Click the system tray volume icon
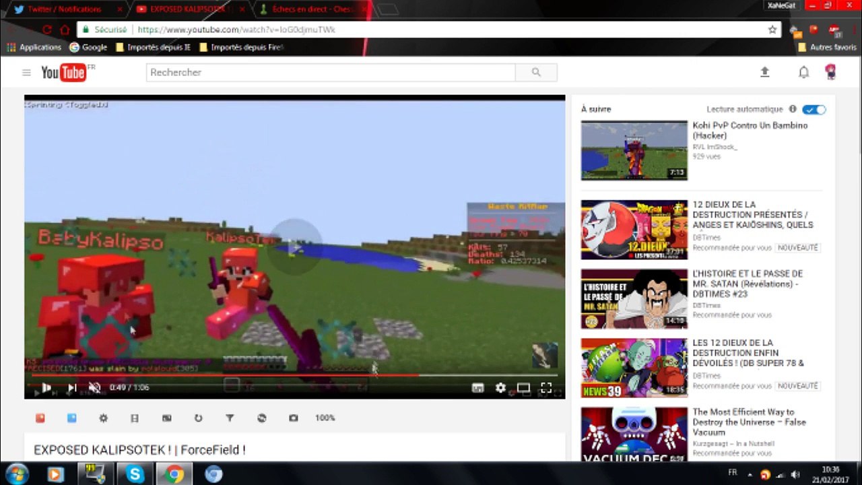Viewport: 862px width, 485px height. (x=795, y=474)
